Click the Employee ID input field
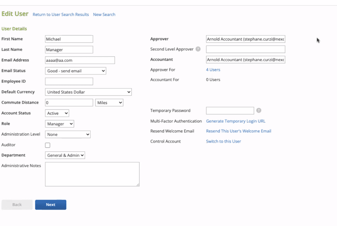This screenshot has height=226, width=337. click(x=69, y=82)
